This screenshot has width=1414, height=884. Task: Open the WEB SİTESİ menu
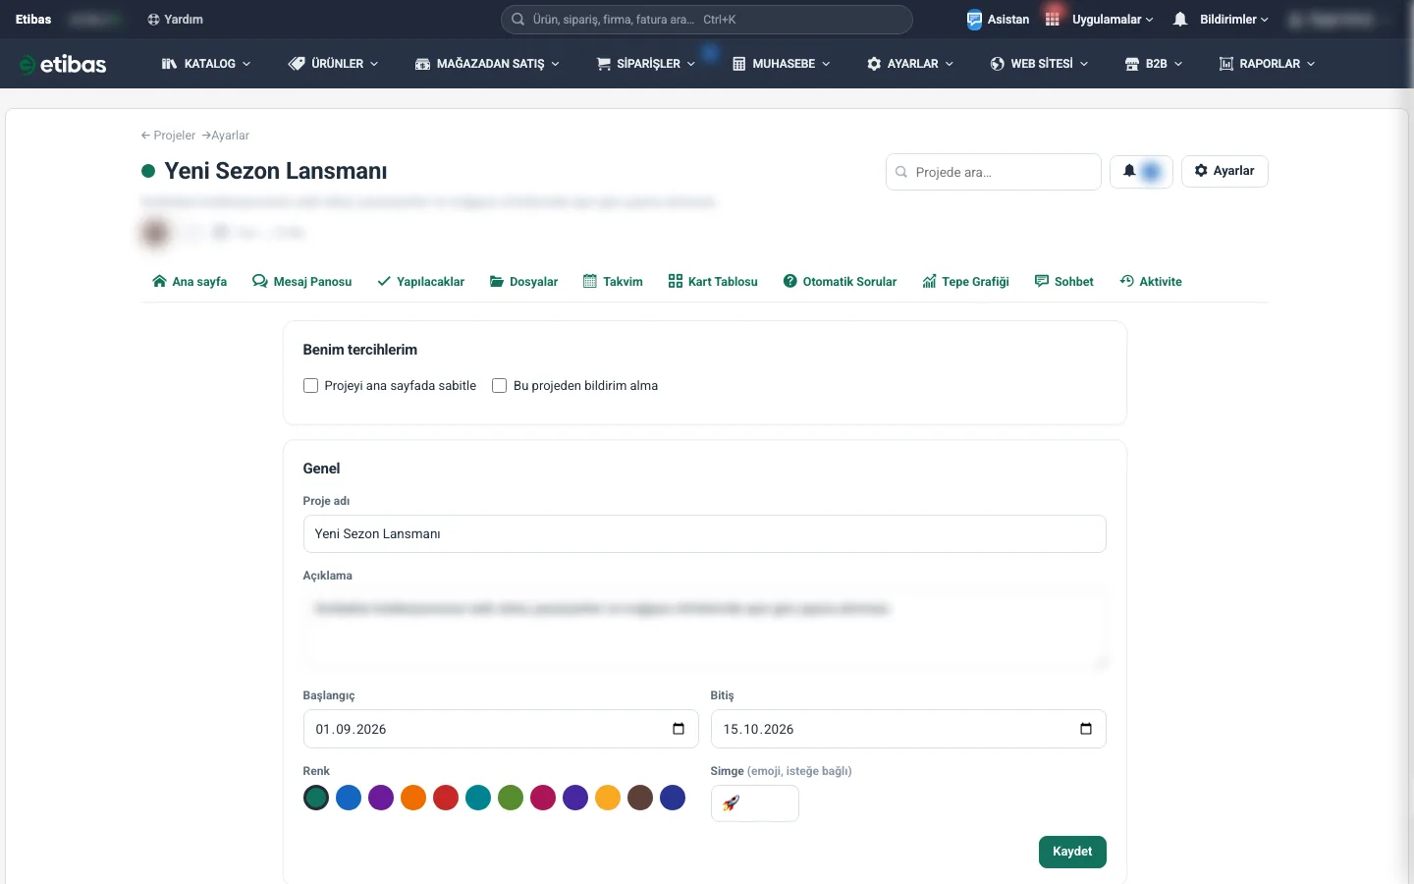tap(1039, 64)
